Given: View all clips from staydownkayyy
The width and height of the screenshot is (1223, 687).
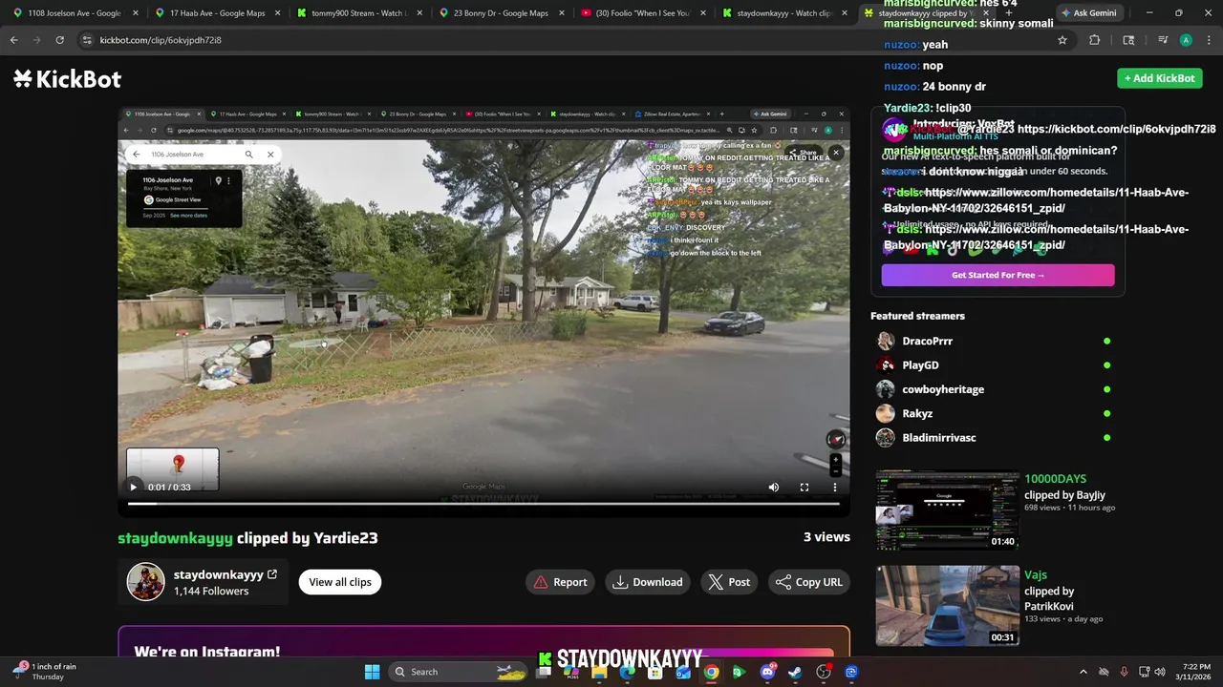Looking at the screenshot, I should tap(340, 582).
